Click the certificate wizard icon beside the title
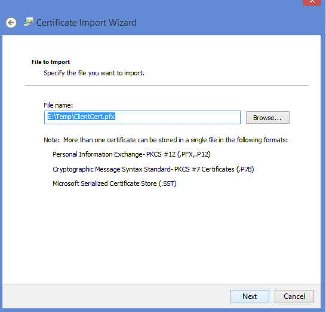This screenshot has height=312, width=326. [x=29, y=22]
